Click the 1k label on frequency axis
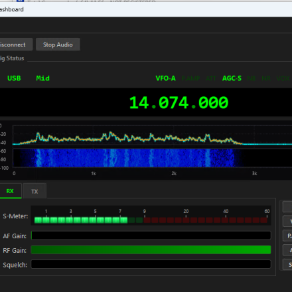 pos(94,174)
